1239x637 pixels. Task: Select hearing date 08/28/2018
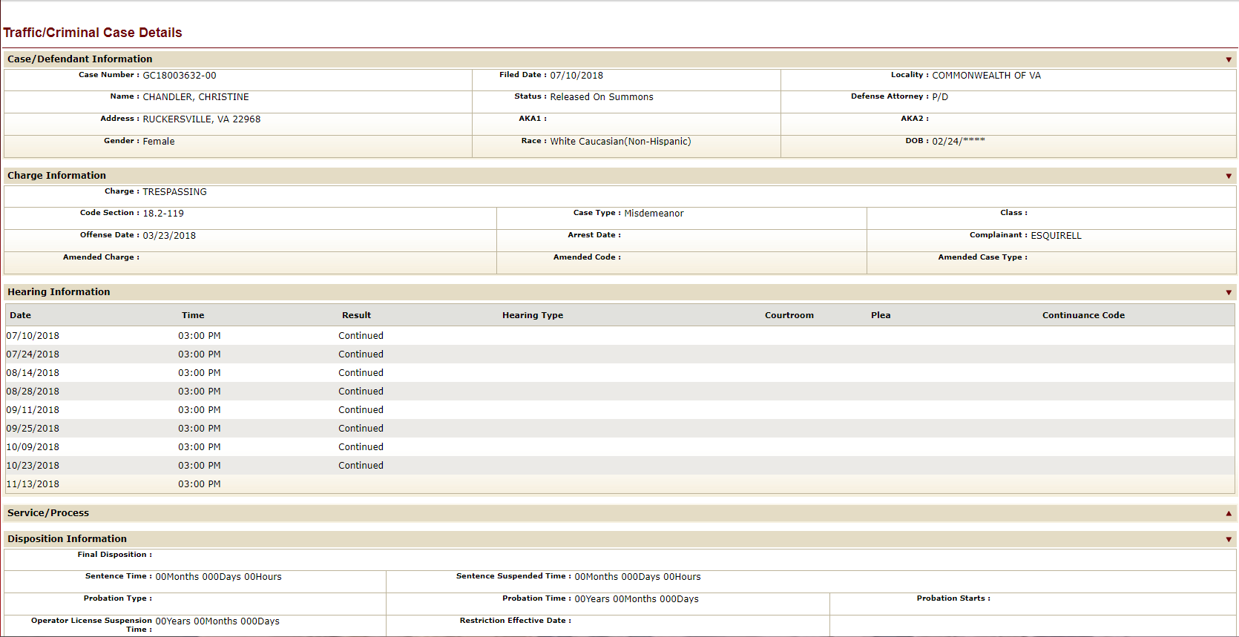(x=33, y=392)
